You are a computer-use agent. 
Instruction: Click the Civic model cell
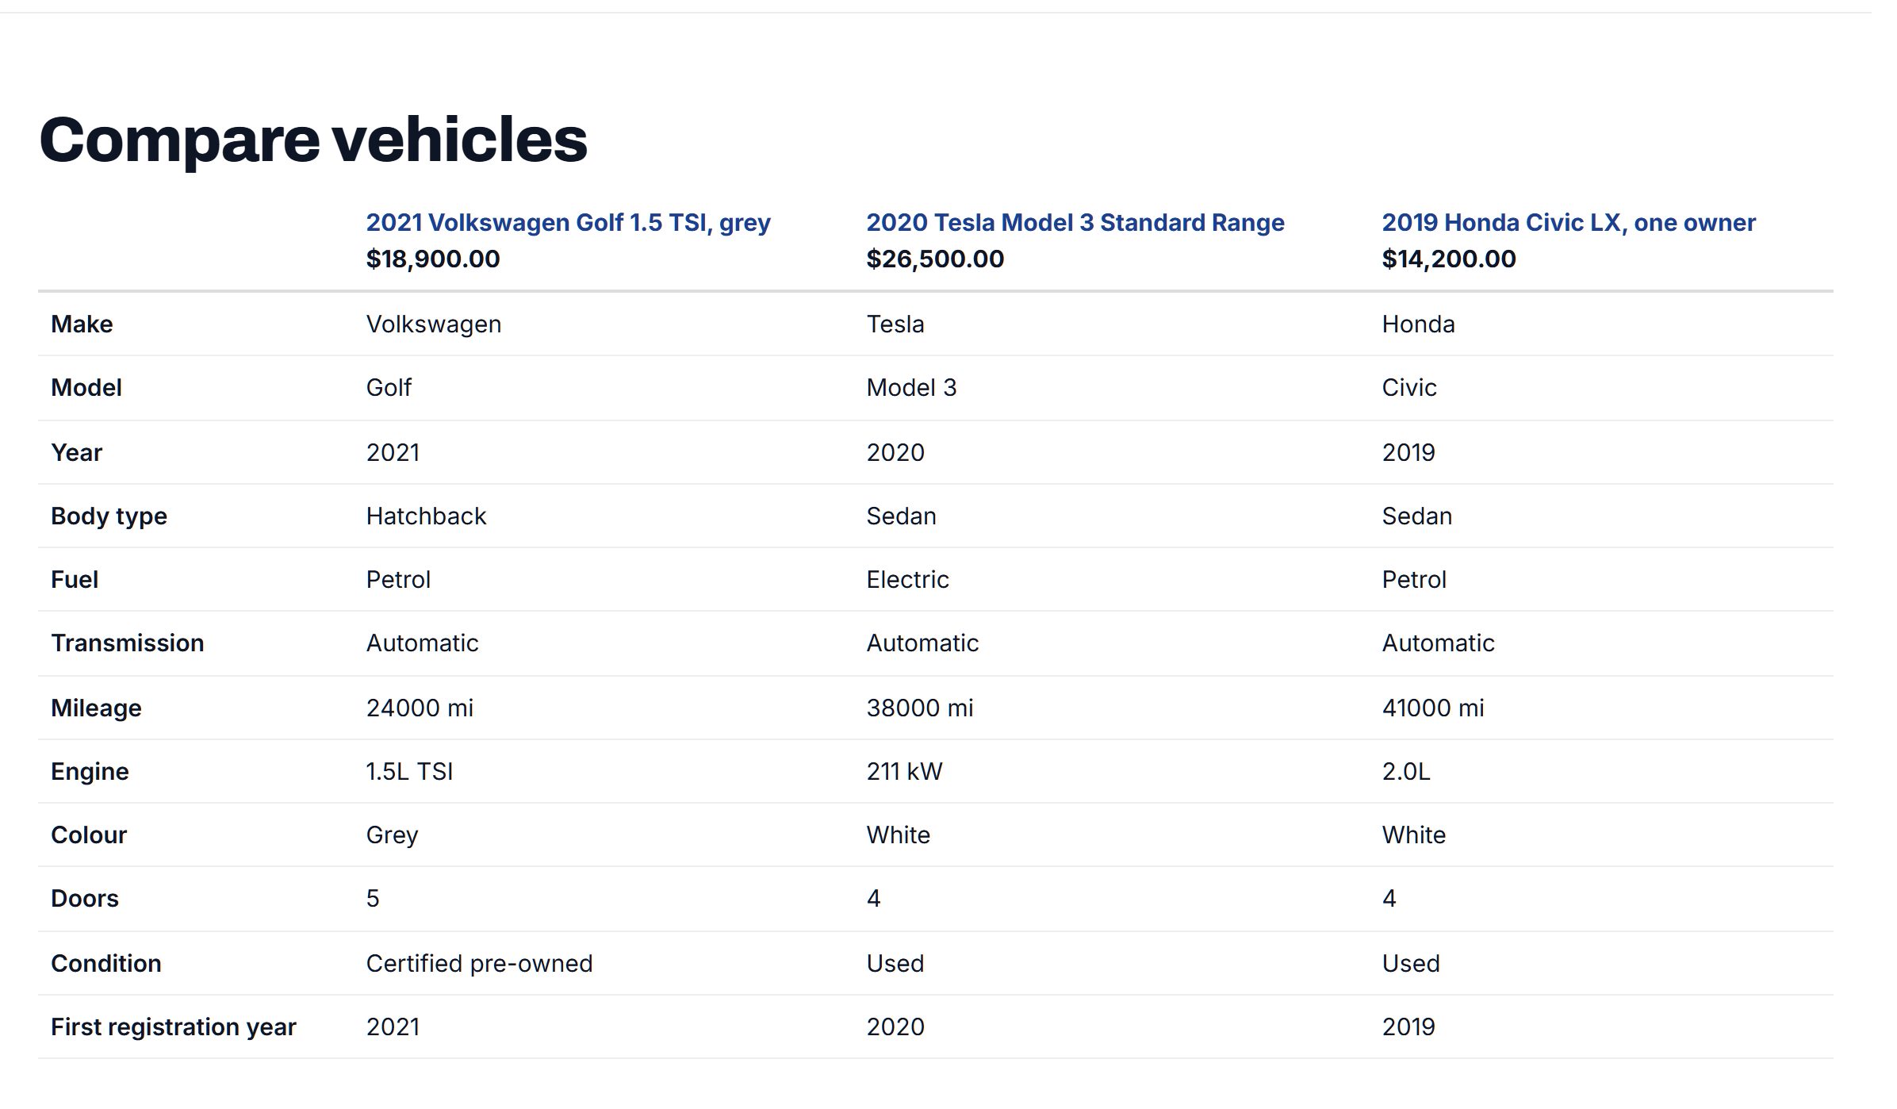(x=1408, y=388)
